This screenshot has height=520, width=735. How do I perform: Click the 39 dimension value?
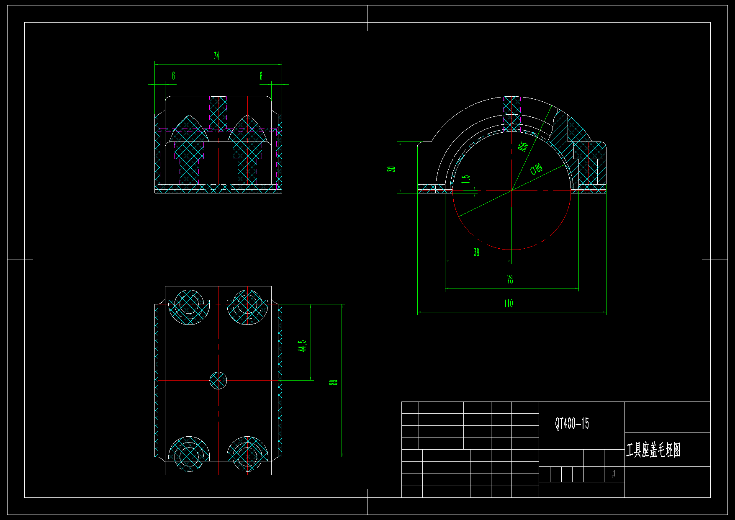coord(477,252)
